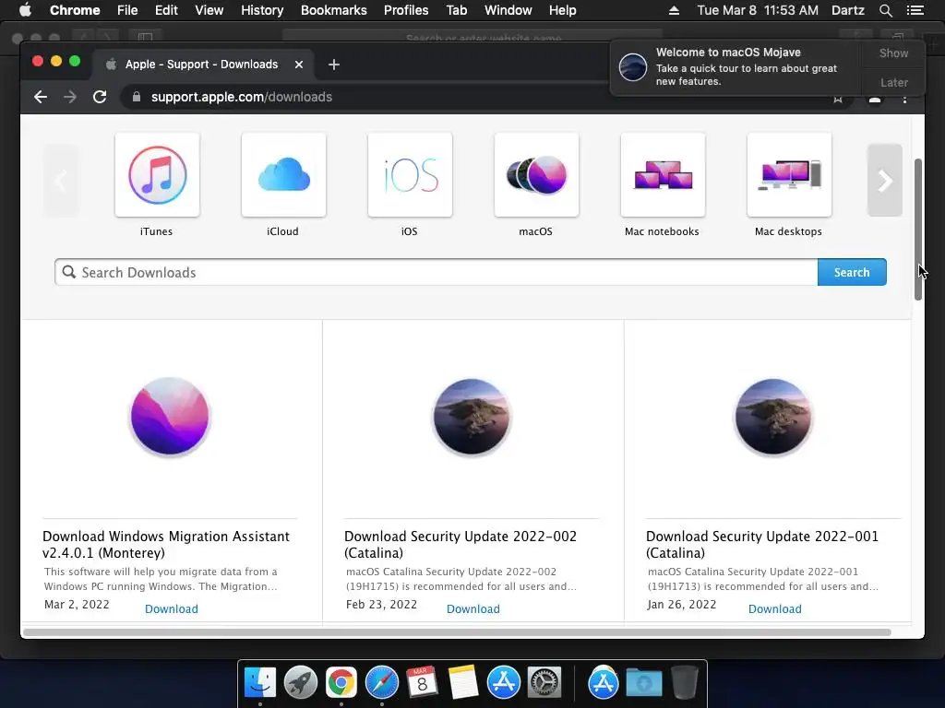Dismiss Mojave notification with Later

click(893, 82)
